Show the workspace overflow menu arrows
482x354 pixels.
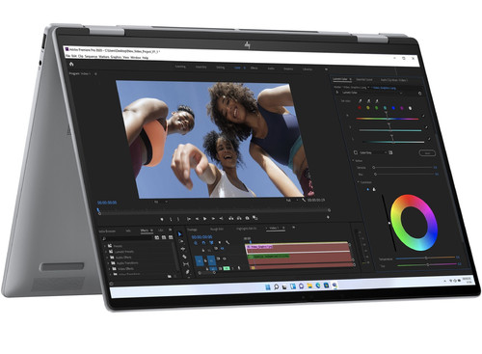coord(326,69)
